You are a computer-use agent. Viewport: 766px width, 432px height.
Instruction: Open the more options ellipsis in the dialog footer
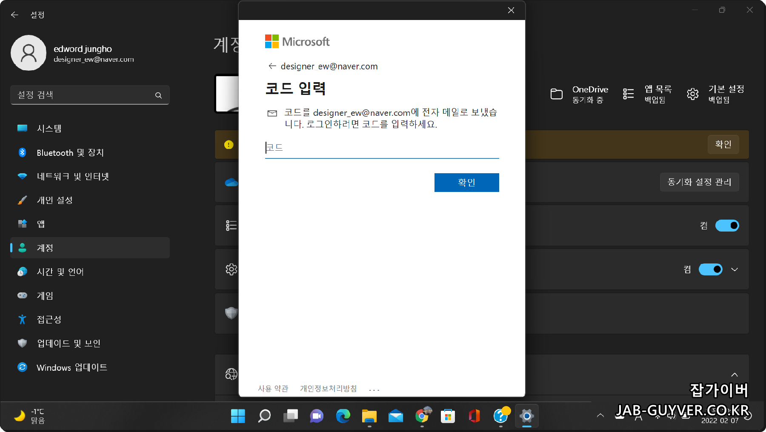point(374,389)
